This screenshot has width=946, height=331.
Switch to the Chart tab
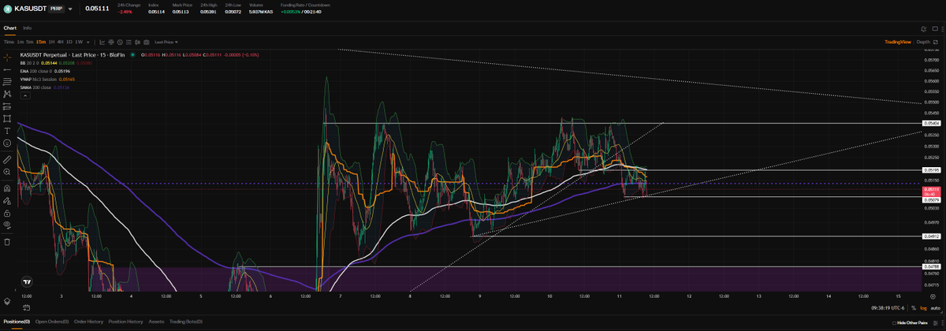point(9,28)
